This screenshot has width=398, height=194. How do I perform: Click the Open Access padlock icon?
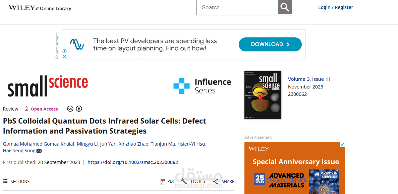[26, 109]
